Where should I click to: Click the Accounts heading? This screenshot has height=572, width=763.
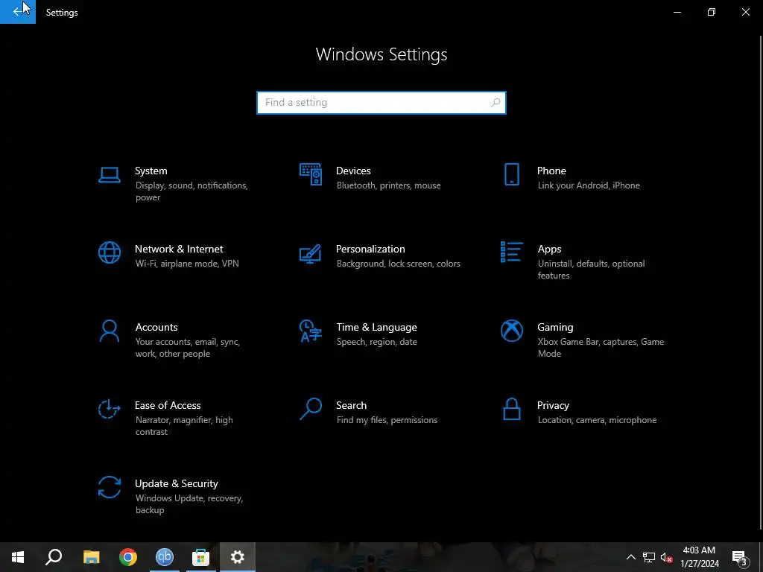[x=156, y=328]
